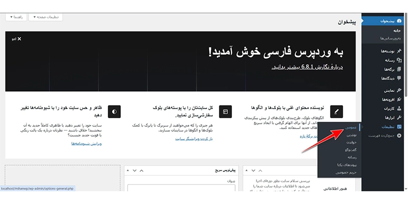The image size is (408, 204).
Task: Toggle the site health widget panel
Action: pyautogui.click(x=246, y=171)
